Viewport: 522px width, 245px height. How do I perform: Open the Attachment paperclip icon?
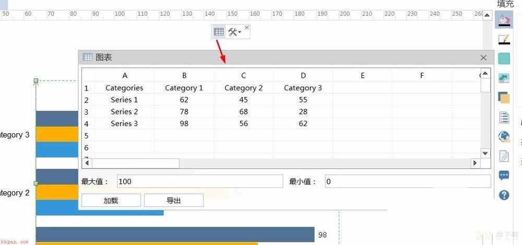pyautogui.click(x=504, y=156)
